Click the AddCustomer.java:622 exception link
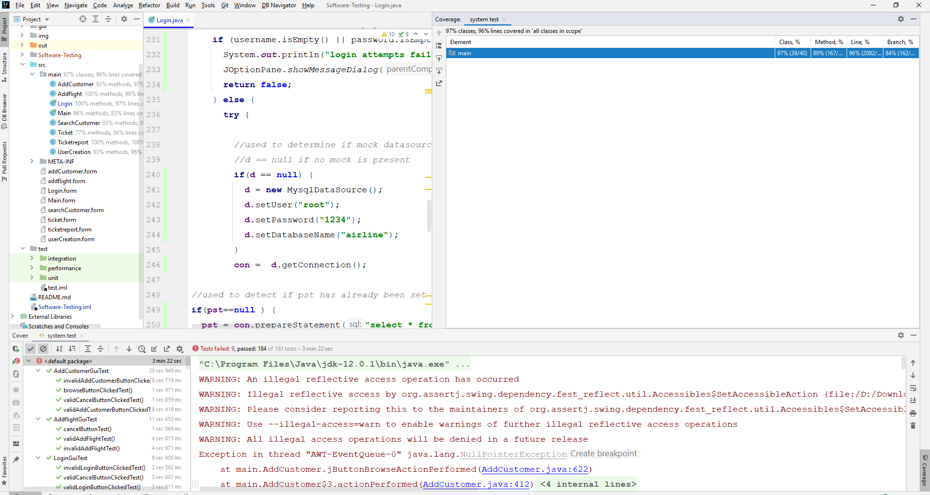930x495 pixels. [x=534, y=469]
